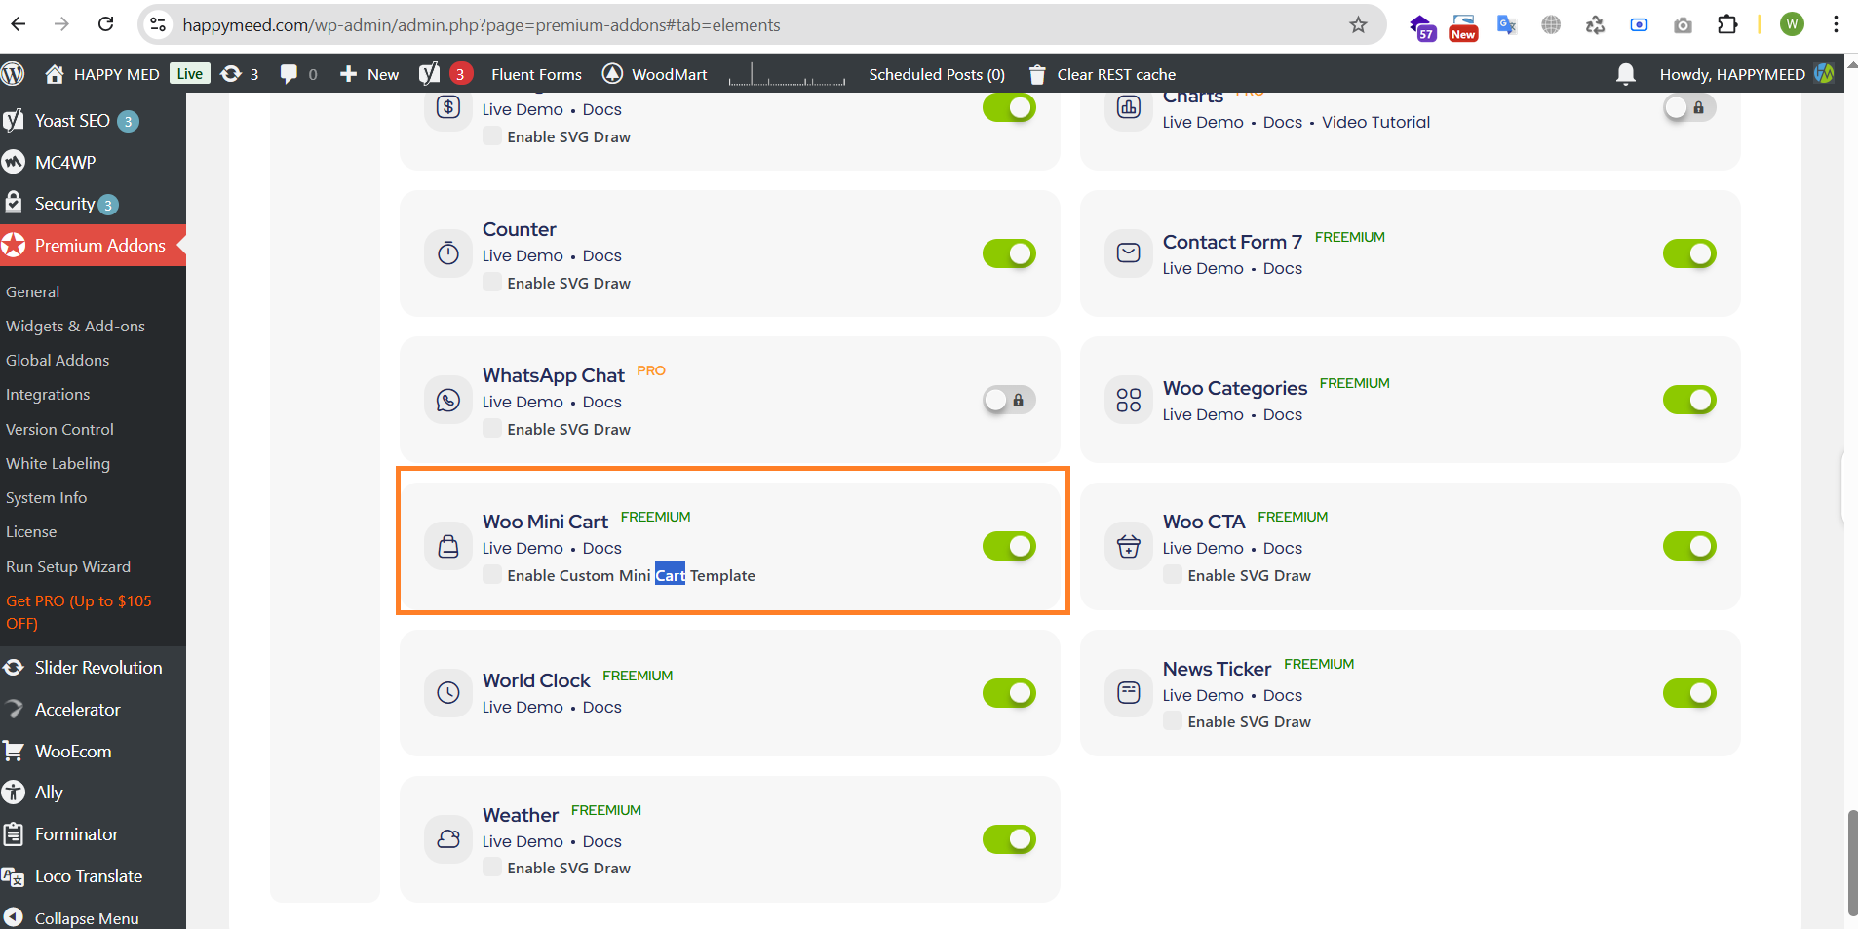Bookmark page with the star icon
This screenshot has height=929, width=1858.
pyautogui.click(x=1358, y=25)
